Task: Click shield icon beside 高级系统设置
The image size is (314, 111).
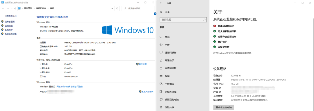Action: [2, 34]
